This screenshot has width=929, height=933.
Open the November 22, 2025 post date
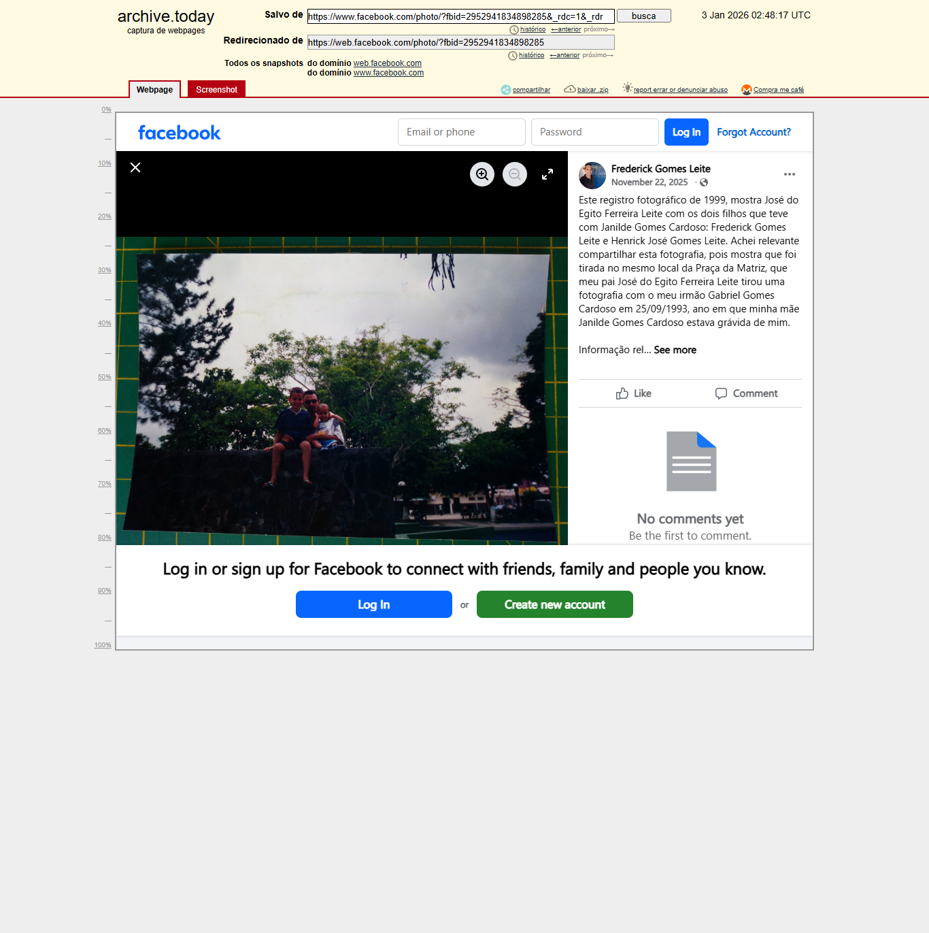[649, 182]
